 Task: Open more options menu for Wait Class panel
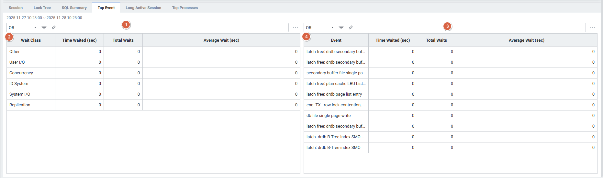click(x=295, y=27)
